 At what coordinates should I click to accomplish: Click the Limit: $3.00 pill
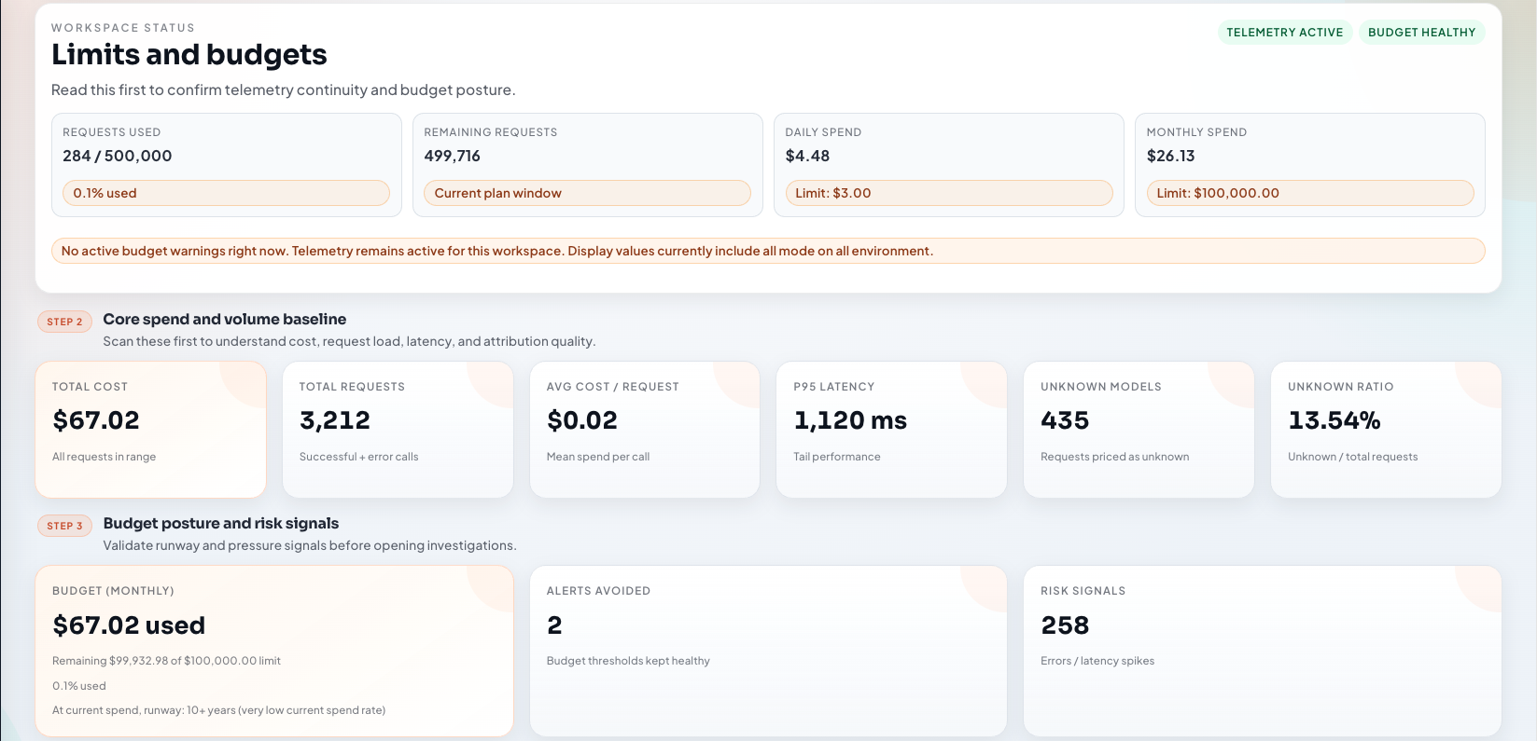pyautogui.click(x=949, y=193)
